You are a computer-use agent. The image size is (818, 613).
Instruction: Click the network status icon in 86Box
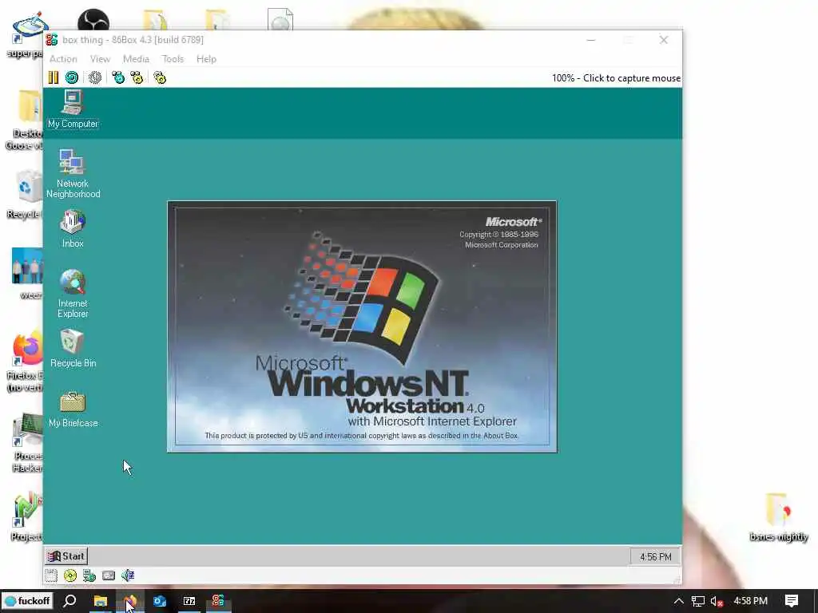click(x=89, y=575)
